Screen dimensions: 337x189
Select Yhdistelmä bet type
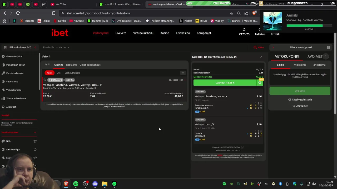click(300, 65)
